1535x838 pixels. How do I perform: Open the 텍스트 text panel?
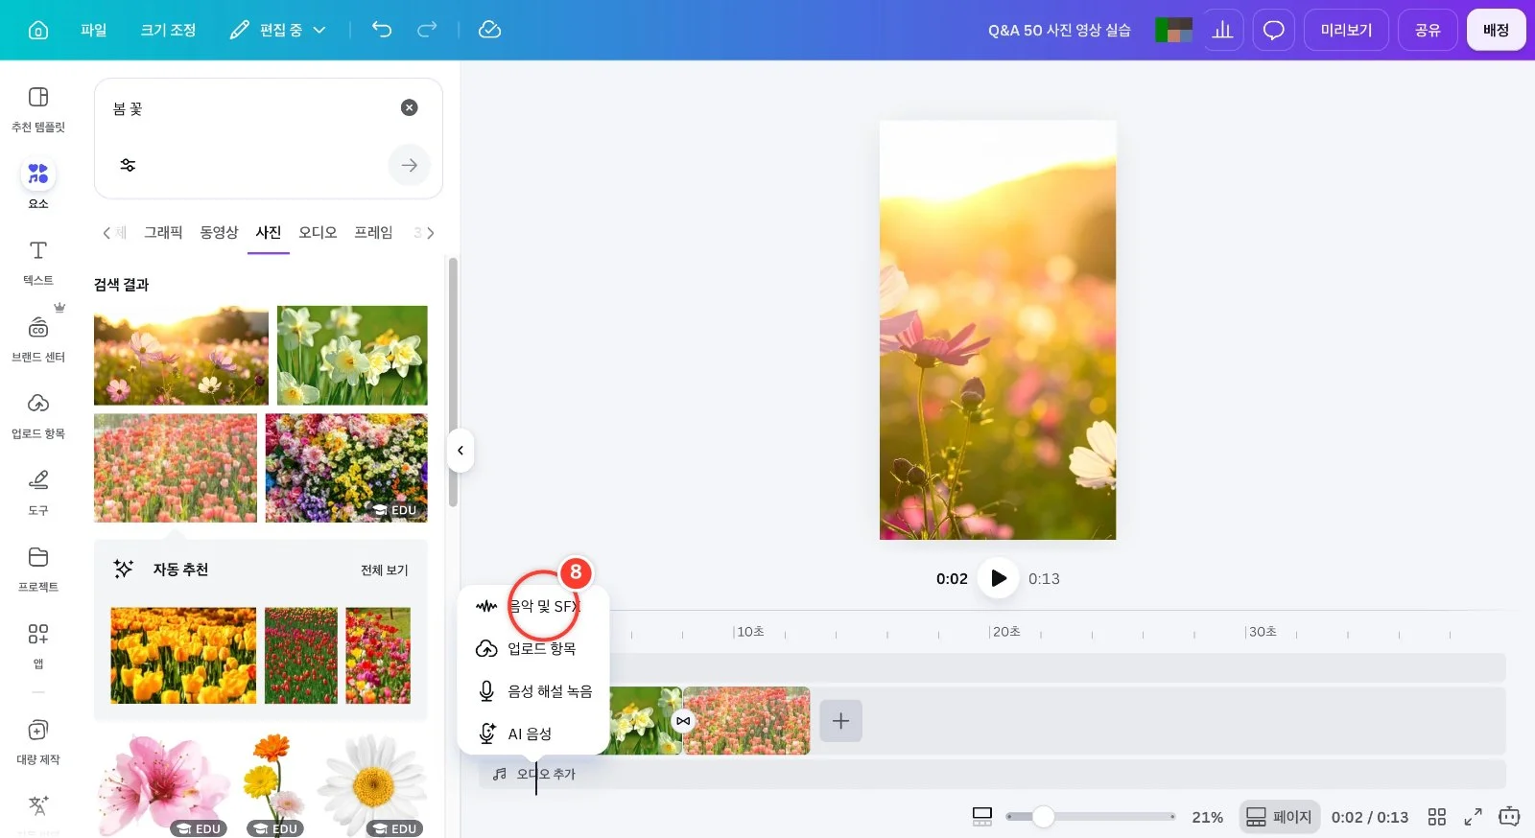pos(38,263)
